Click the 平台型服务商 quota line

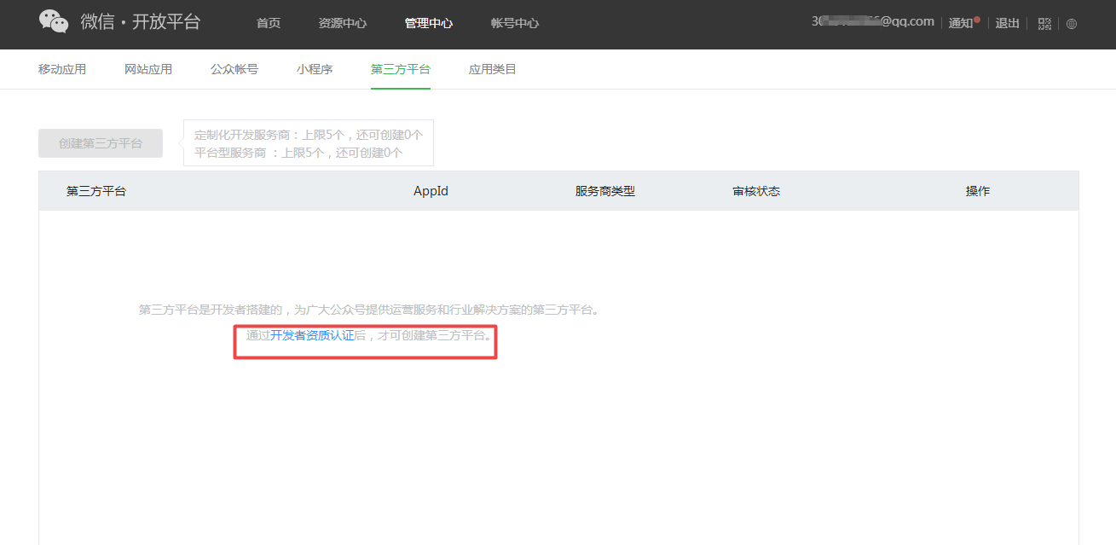(298, 153)
